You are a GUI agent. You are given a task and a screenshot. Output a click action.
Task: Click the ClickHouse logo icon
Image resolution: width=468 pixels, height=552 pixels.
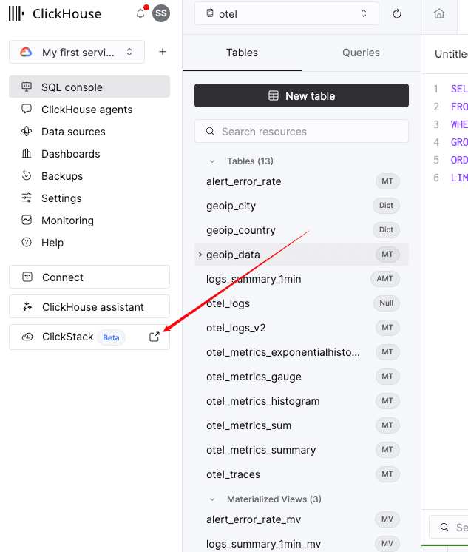point(16,13)
